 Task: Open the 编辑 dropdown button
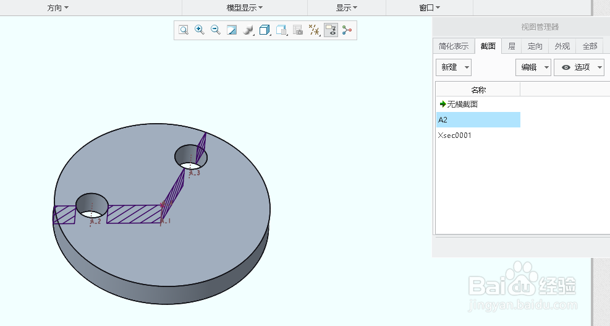[533, 67]
